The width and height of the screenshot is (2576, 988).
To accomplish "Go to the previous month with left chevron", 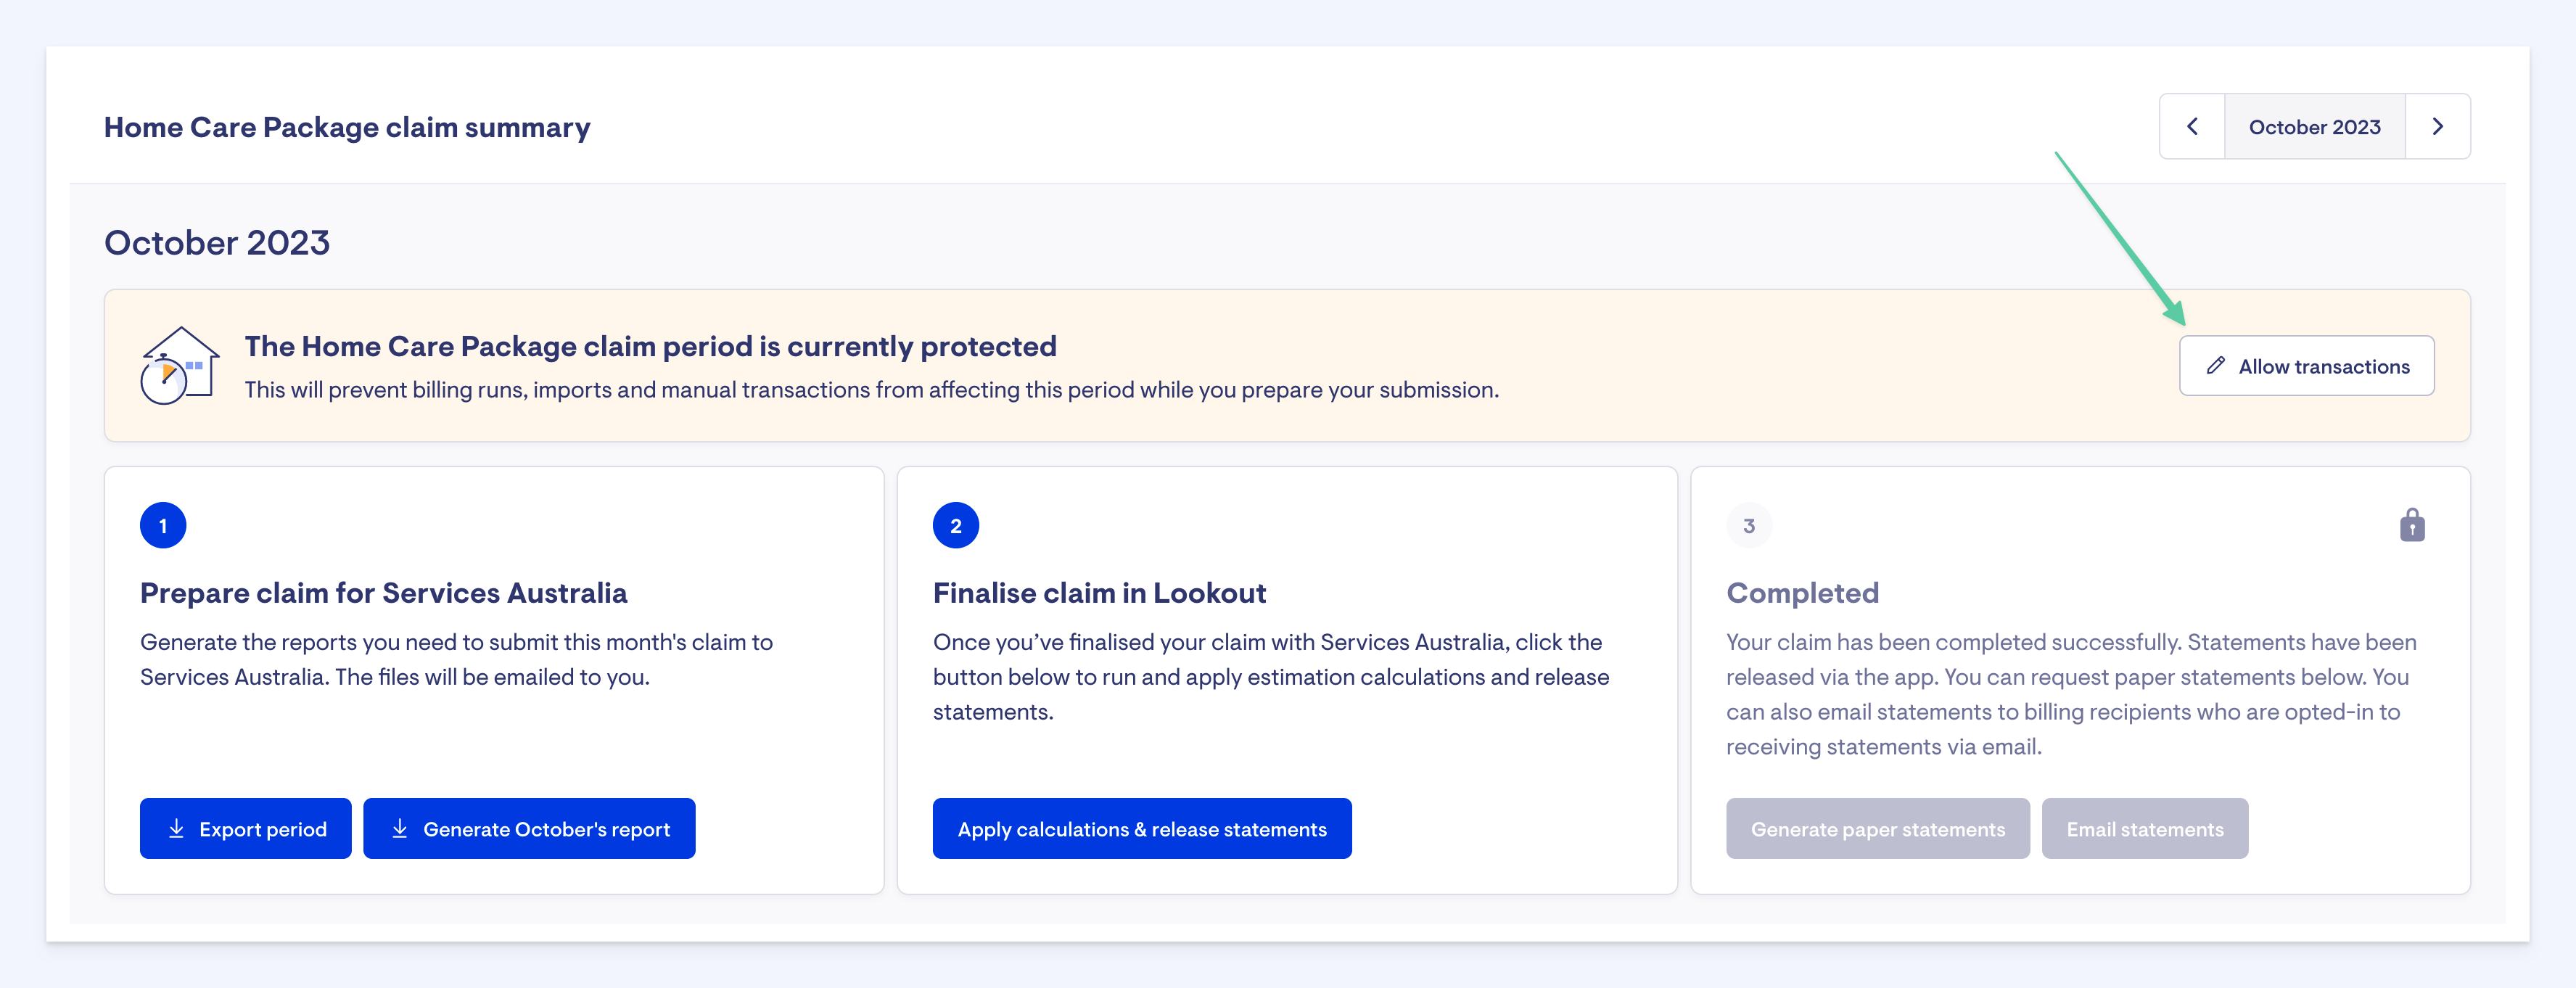I will [x=2192, y=127].
